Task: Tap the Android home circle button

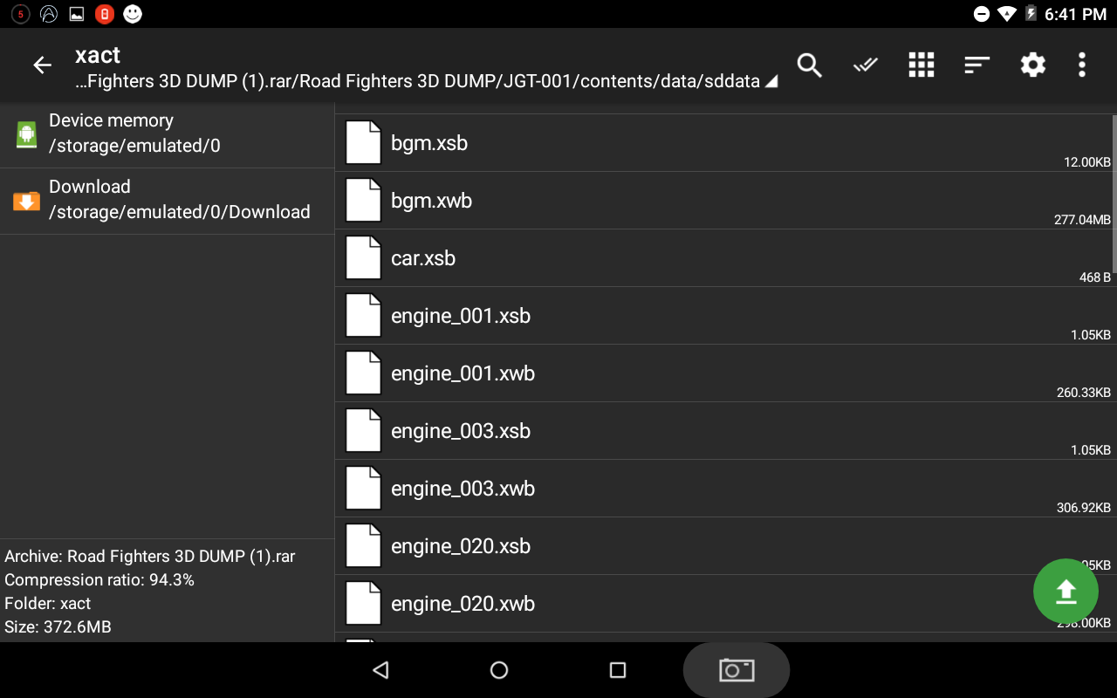Action: 499,670
